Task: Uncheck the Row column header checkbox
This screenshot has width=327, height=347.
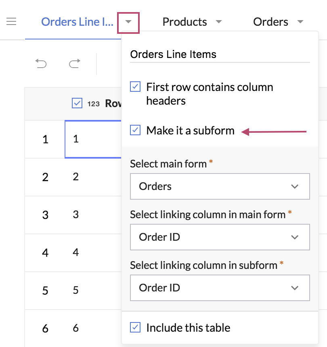Action: pos(77,103)
